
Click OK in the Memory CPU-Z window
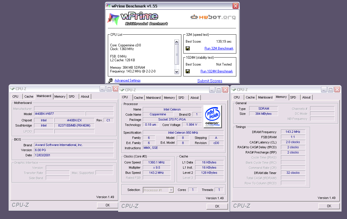[x=329, y=206]
